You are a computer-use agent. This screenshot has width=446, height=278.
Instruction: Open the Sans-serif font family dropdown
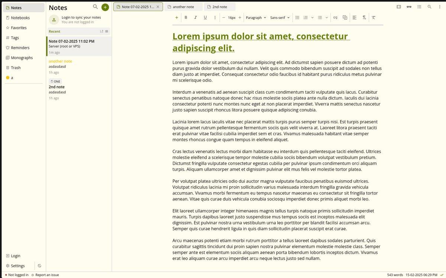pos(280,17)
